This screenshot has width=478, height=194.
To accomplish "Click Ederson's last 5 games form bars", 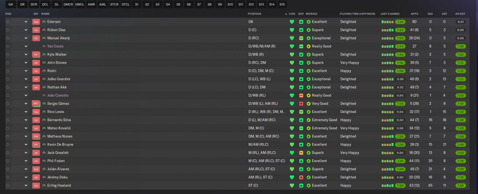I will click(387, 22).
